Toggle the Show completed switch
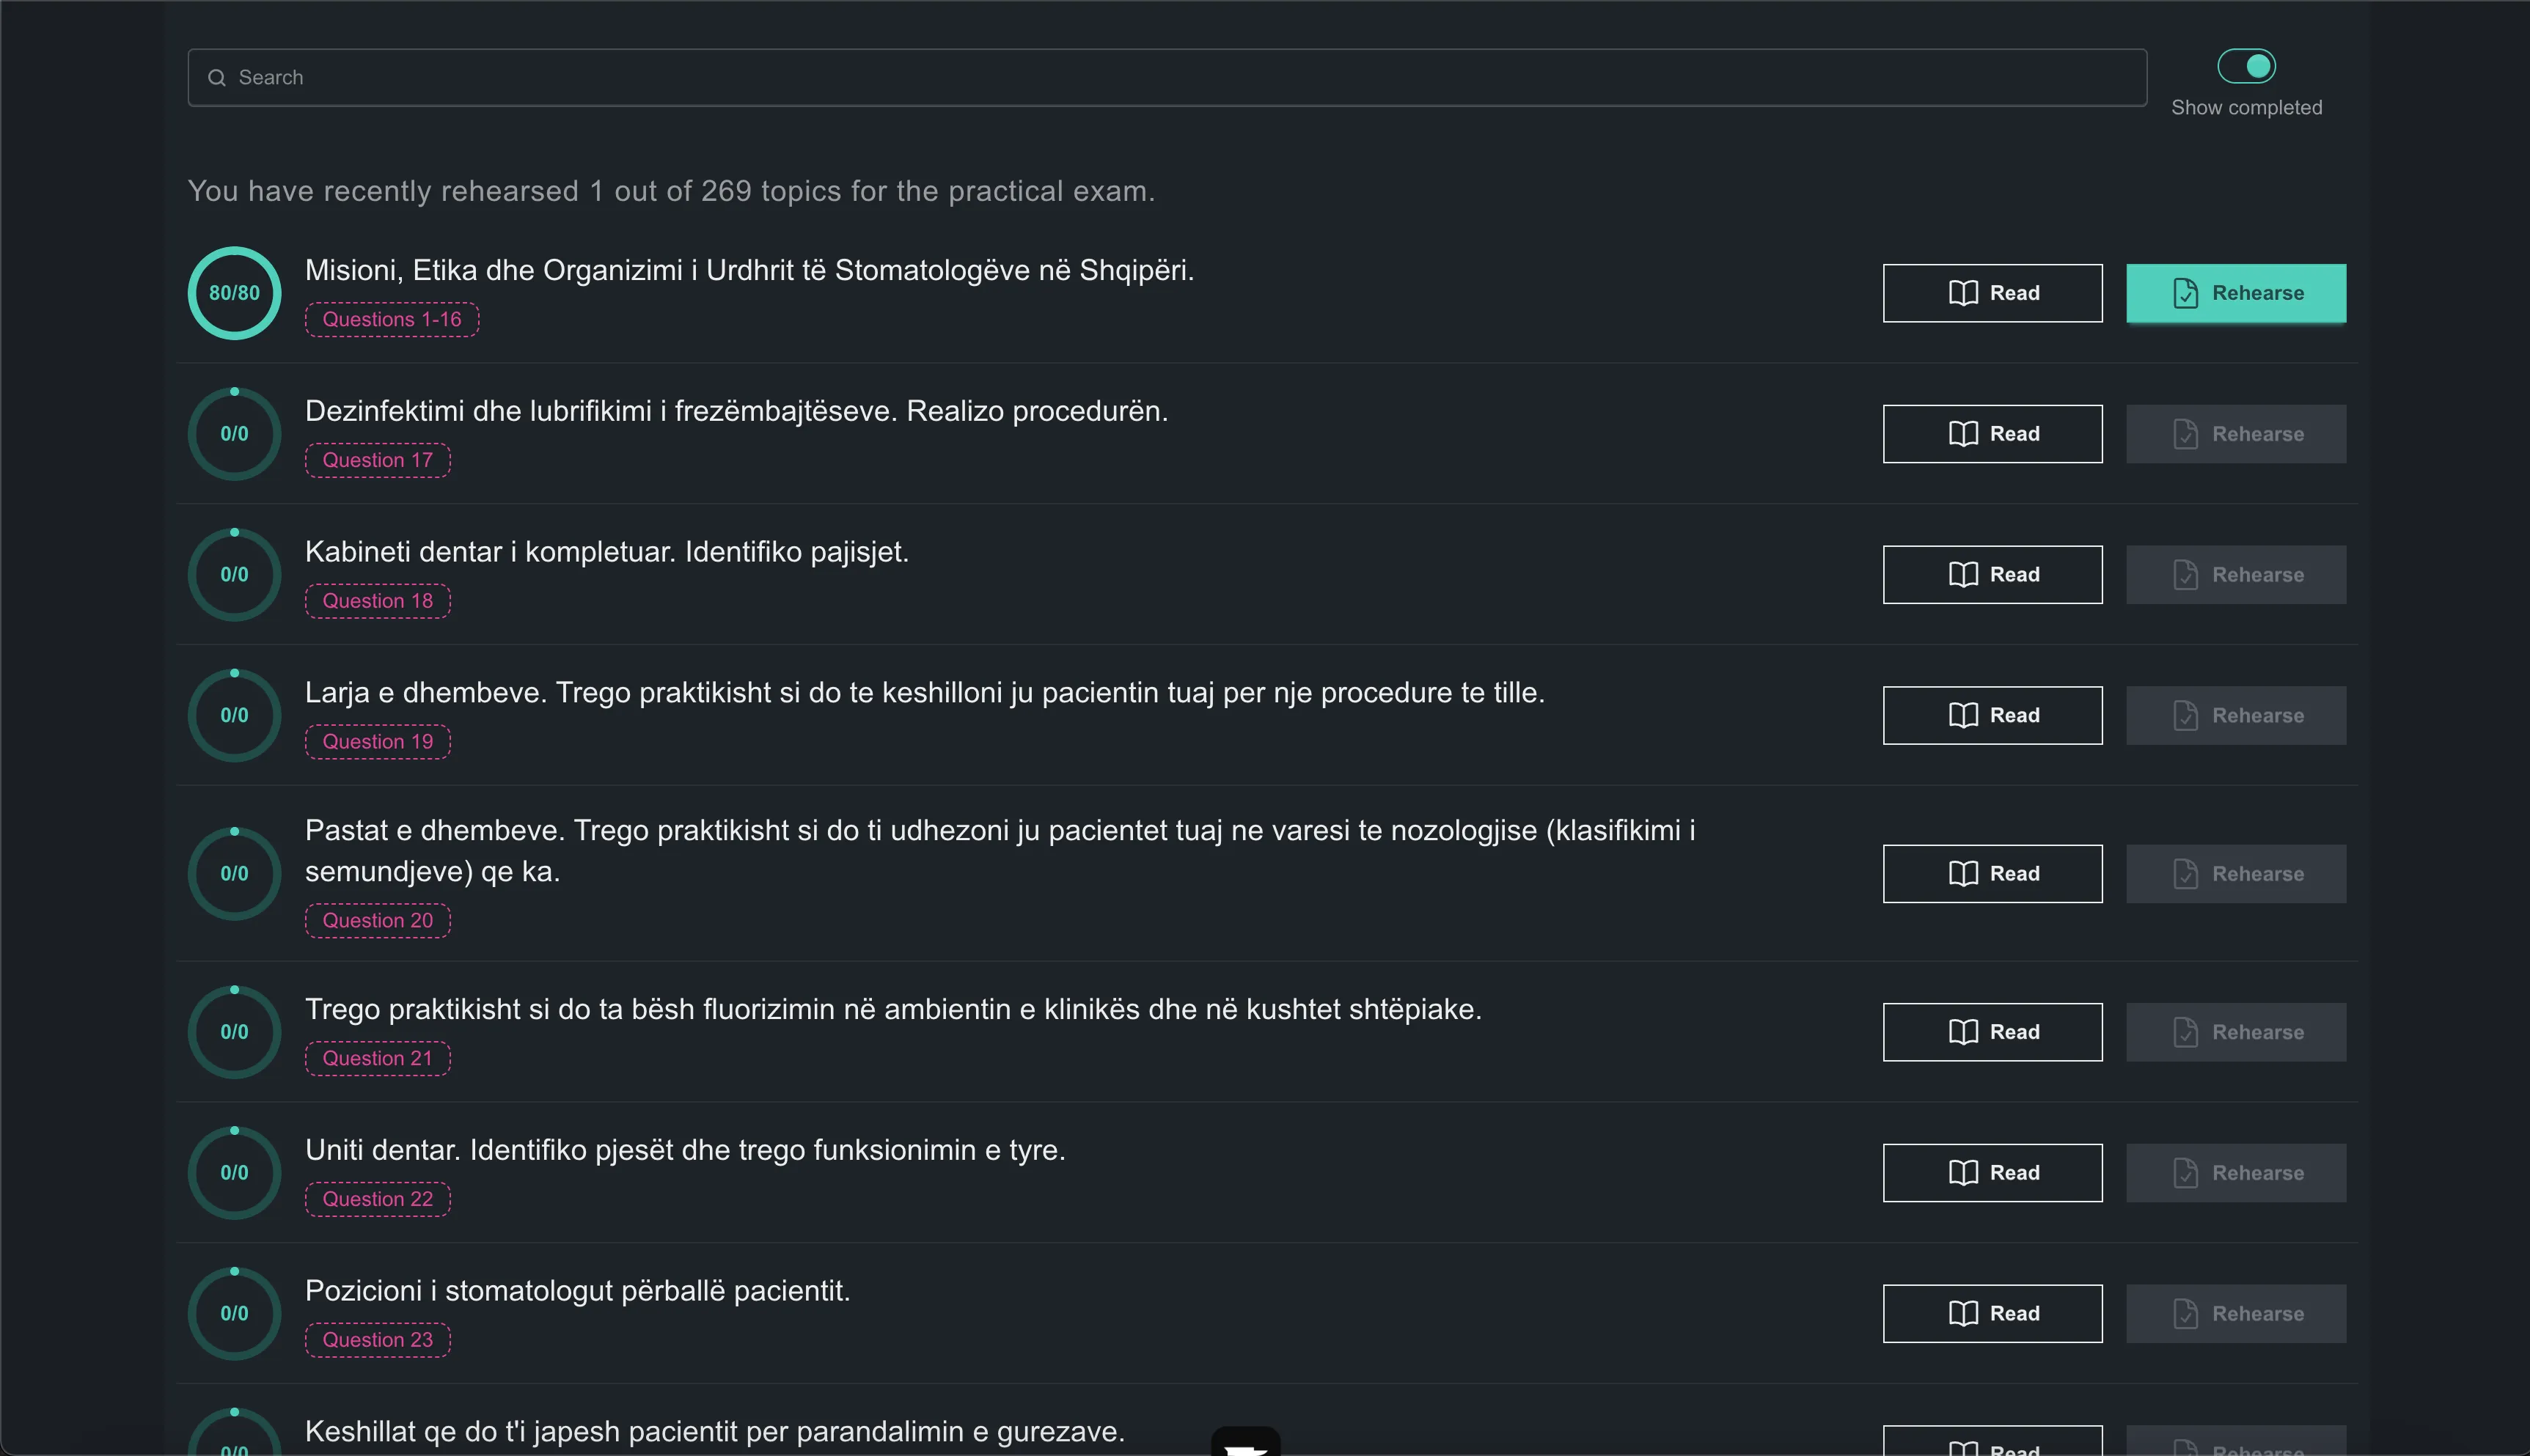The width and height of the screenshot is (2530, 1456). pyautogui.click(x=2246, y=67)
